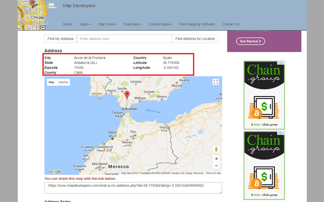
Task: Select the Map view type
Action: point(51,82)
